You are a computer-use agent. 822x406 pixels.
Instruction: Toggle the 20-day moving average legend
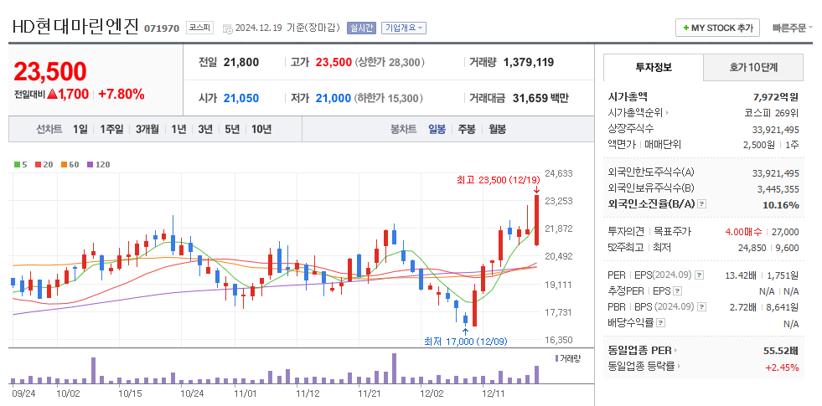(44, 165)
